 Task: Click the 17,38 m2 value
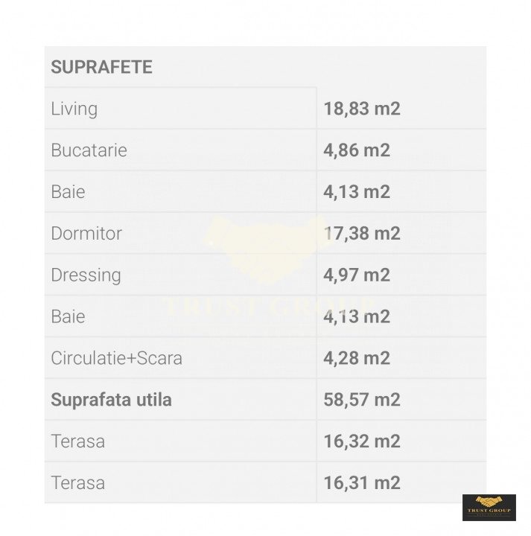coord(362,233)
